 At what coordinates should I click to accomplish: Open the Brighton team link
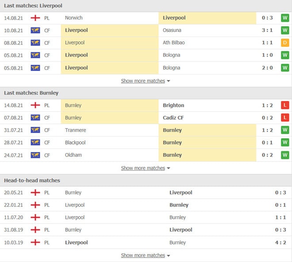click(173, 105)
